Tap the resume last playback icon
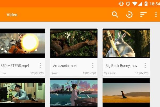Image resolution: width=160 pixels, height=107 pixels. (129, 15)
